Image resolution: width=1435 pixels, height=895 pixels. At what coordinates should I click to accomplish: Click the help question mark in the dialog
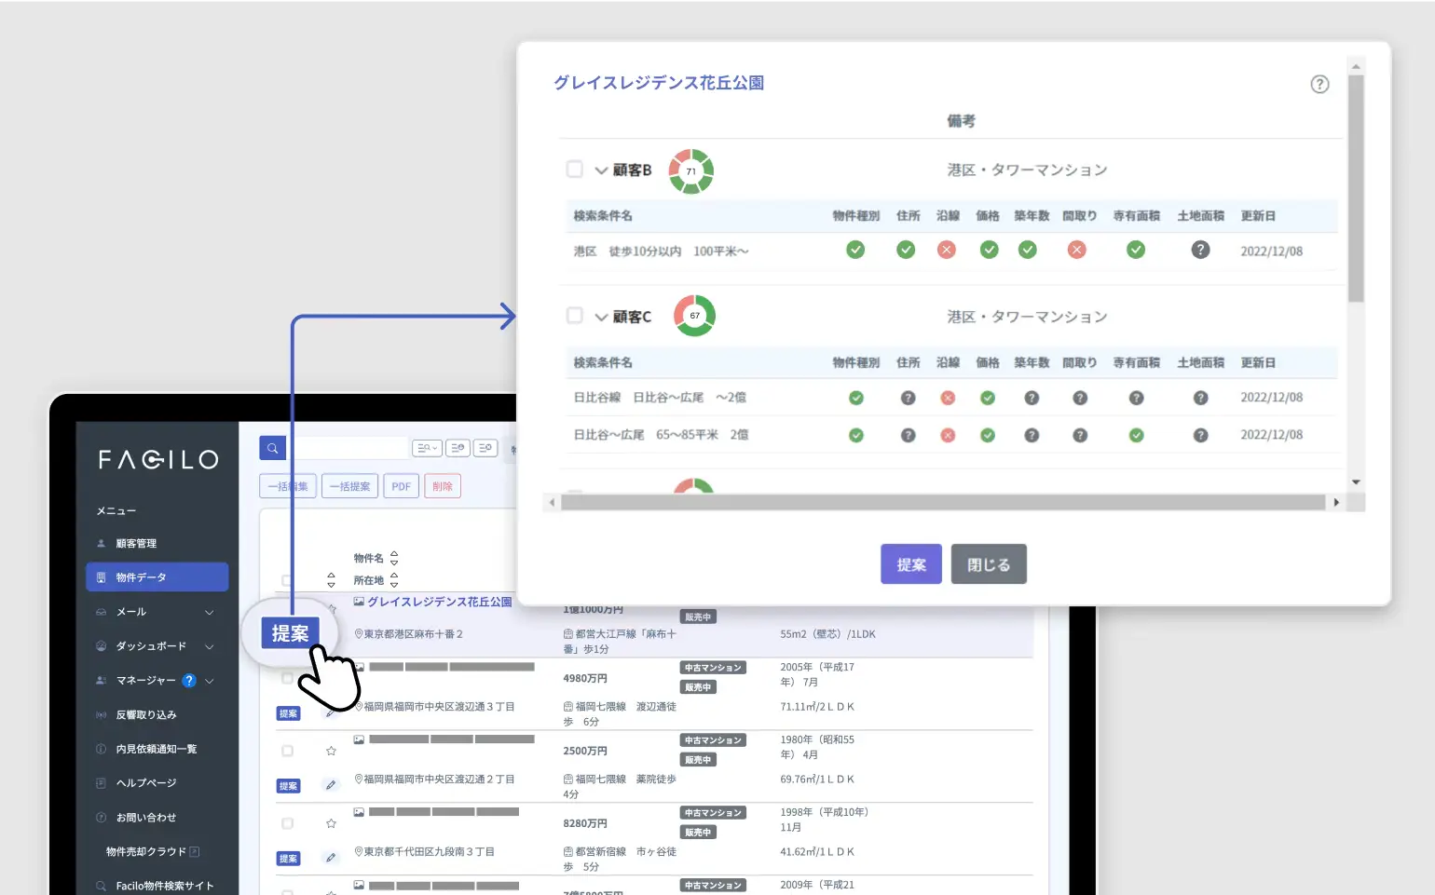pos(1319,84)
